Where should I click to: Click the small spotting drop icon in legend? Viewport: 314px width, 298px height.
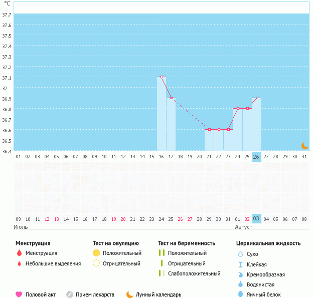point(19,263)
